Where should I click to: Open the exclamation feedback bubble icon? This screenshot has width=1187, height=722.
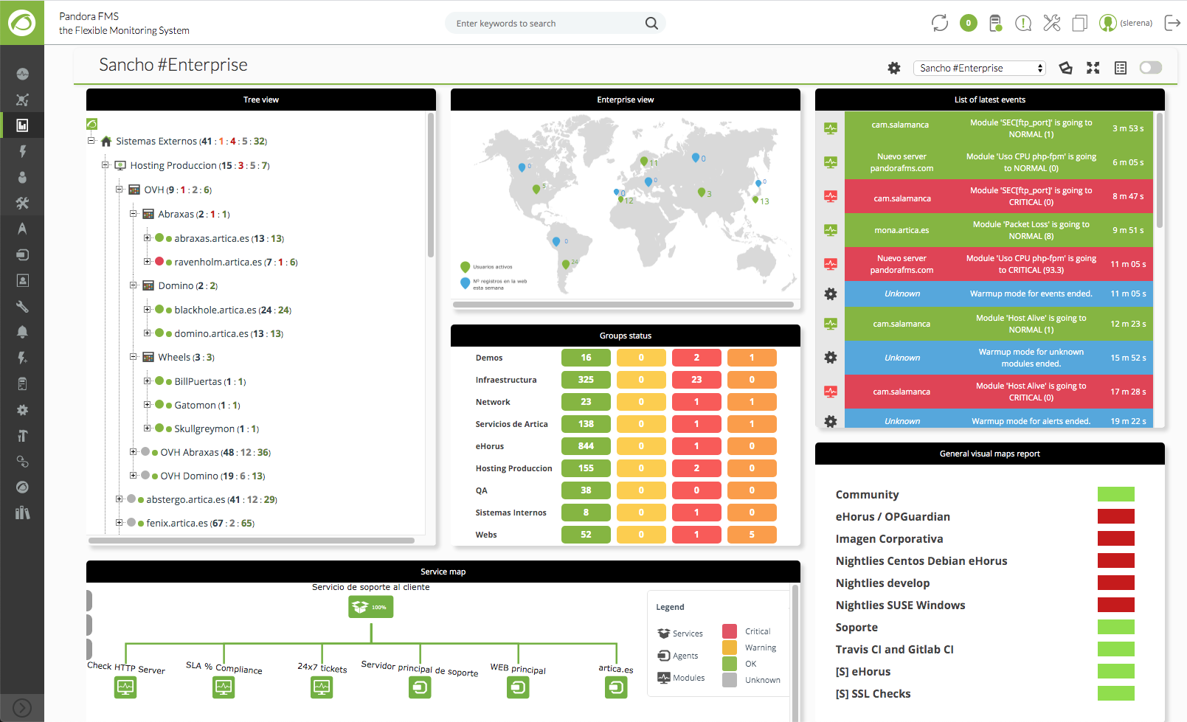pyautogui.click(x=1023, y=23)
